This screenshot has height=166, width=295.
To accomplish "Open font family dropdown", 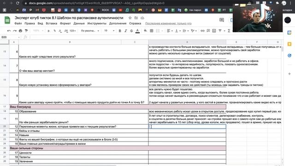I will pyautogui.click(x=90, y=31).
